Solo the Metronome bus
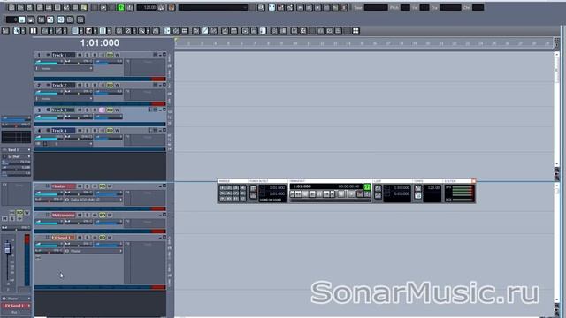Viewport: 566px width, 318px height. [x=87, y=215]
